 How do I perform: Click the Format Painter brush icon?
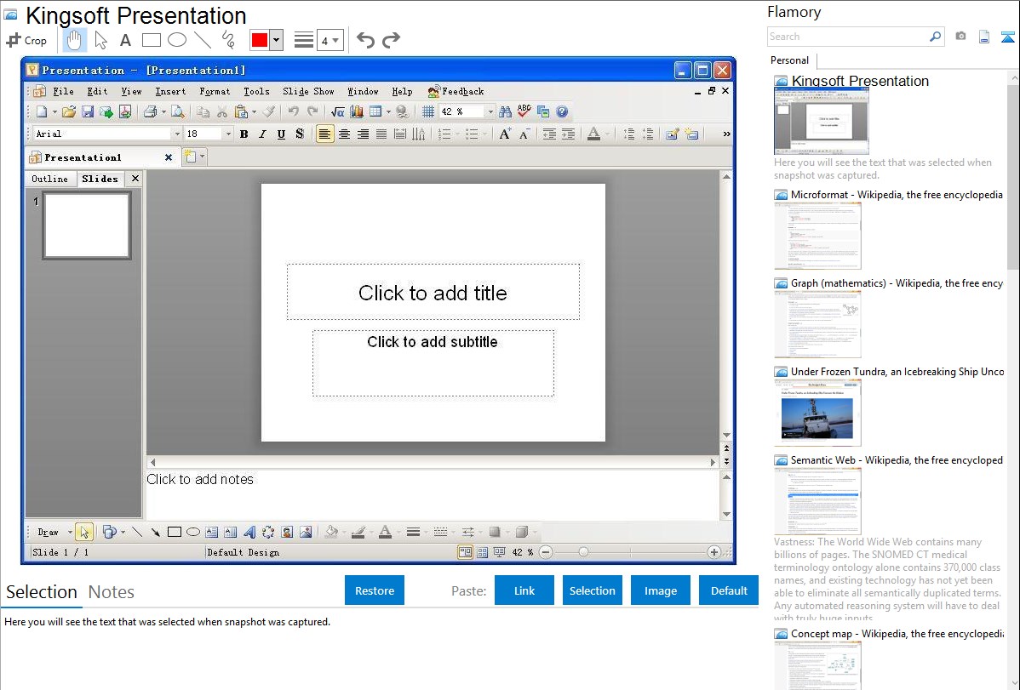point(269,111)
